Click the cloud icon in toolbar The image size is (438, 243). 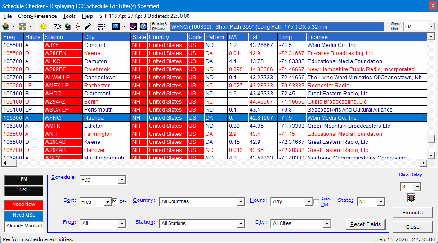tap(57, 27)
